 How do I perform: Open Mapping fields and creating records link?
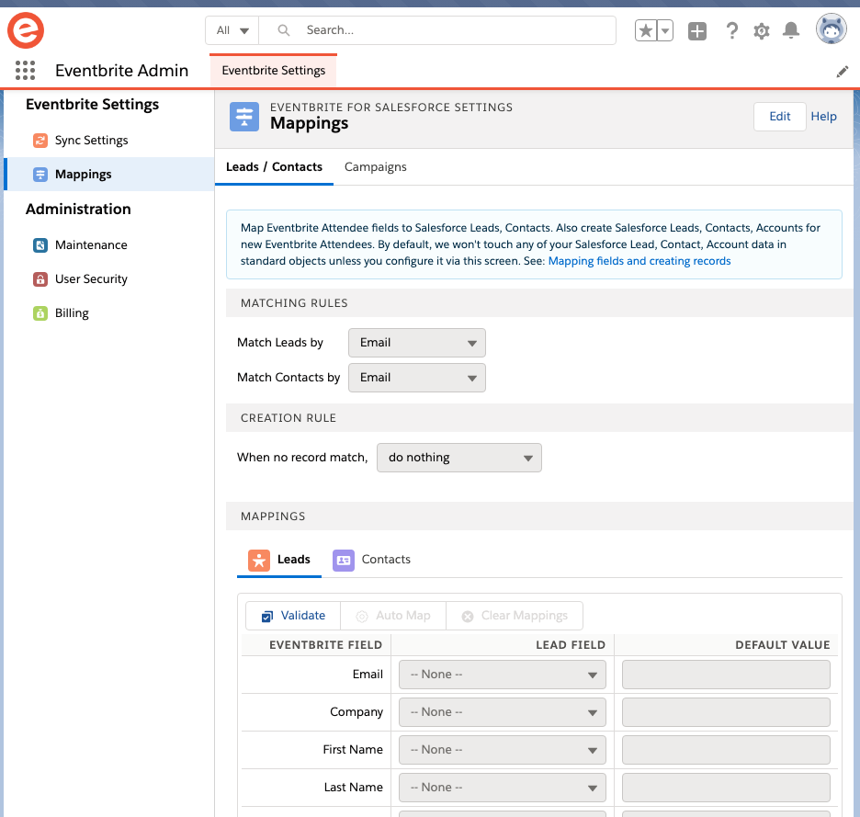639,261
